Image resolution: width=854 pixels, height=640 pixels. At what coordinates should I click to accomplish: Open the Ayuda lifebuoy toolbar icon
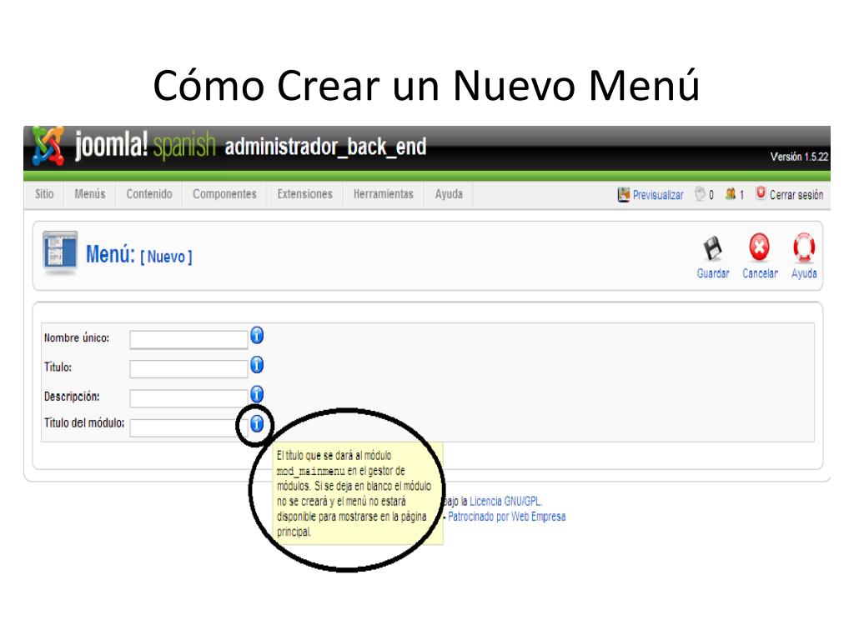click(x=804, y=247)
